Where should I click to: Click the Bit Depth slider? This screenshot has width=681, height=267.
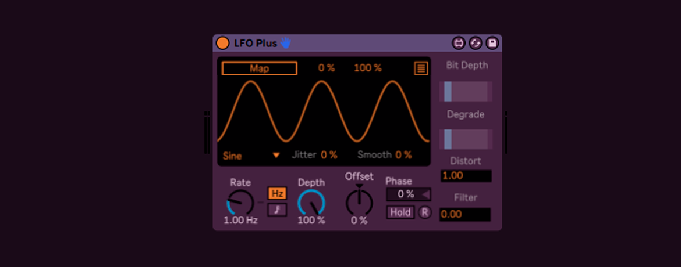point(466,91)
